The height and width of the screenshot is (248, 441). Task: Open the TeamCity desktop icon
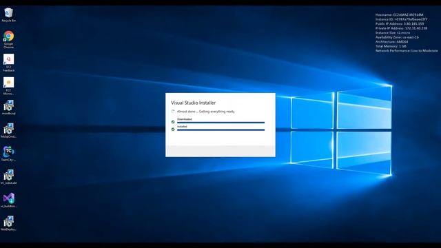(8, 154)
